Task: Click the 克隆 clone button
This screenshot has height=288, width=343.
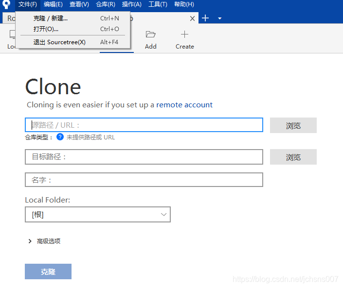Action: (48, 271)
